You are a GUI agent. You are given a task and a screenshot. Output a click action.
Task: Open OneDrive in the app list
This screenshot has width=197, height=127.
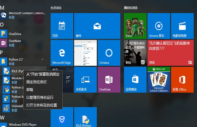tap(15, 34)
